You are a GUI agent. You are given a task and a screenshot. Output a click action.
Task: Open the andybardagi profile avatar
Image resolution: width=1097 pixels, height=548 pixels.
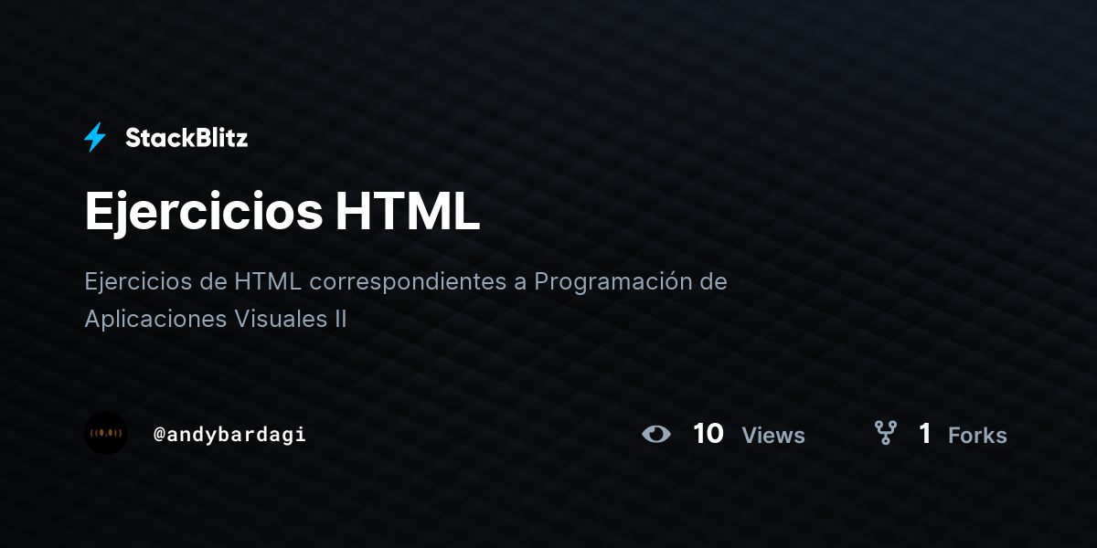tap(106, 433)
